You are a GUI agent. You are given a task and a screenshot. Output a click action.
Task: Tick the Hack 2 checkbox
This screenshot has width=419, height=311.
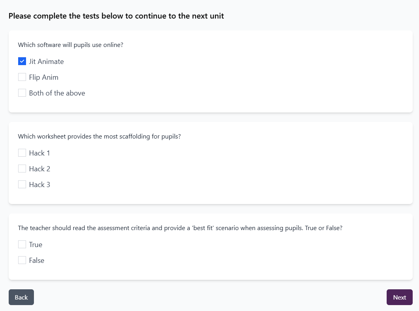[x=22, y=169]
